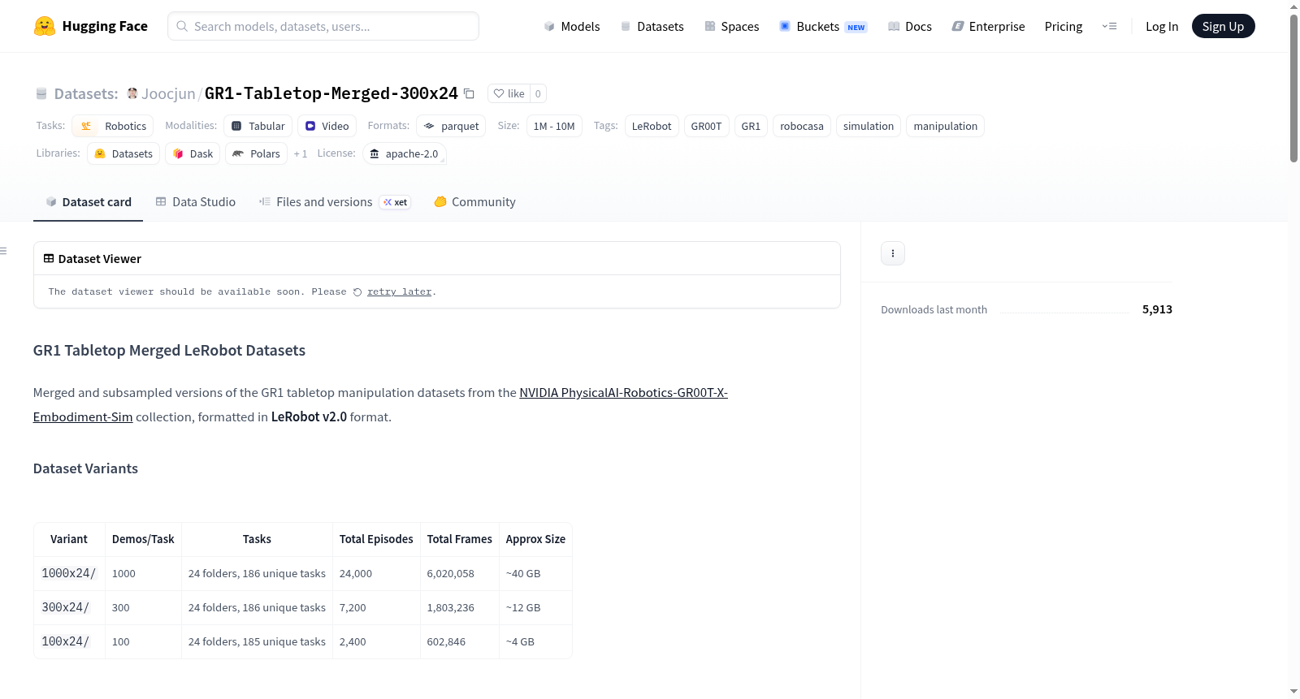
Task: Open the collapsed table of contents icon
Action: pyautogui.click(x=3, y=251)
